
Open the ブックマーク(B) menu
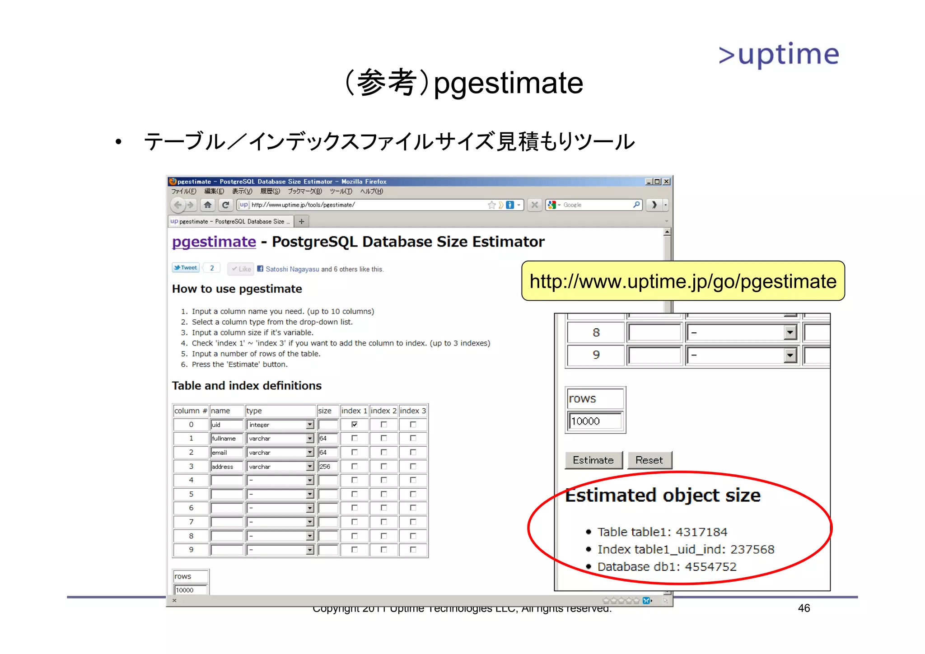pyautogui.click(x=305, y=192)
